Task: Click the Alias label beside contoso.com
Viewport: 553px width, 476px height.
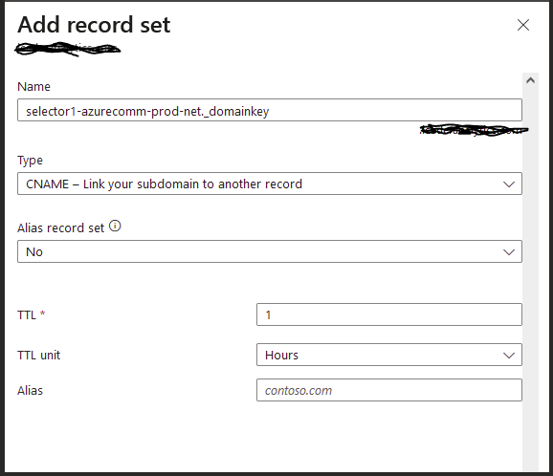Action: [x=30, y=390]
